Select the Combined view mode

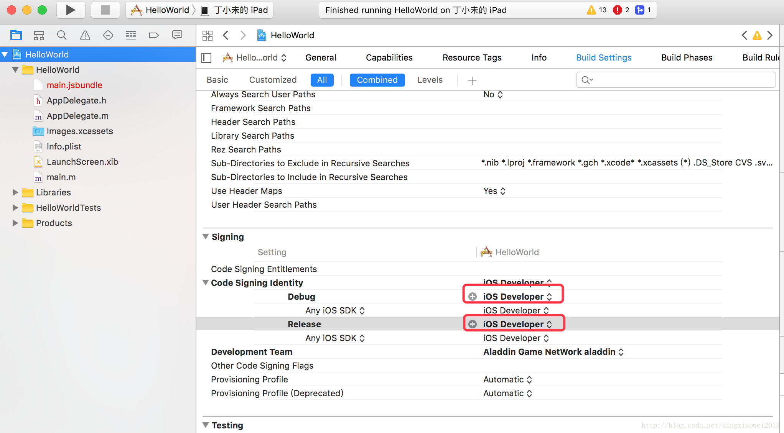(377, 80)
